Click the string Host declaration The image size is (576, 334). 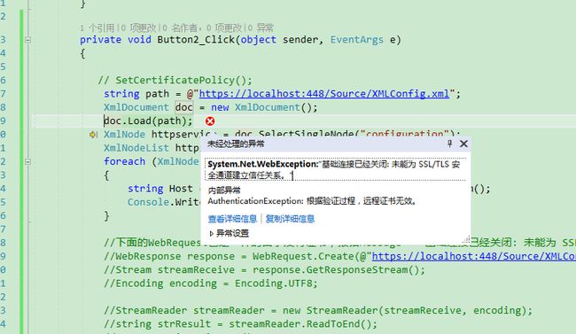coord(160,189)
